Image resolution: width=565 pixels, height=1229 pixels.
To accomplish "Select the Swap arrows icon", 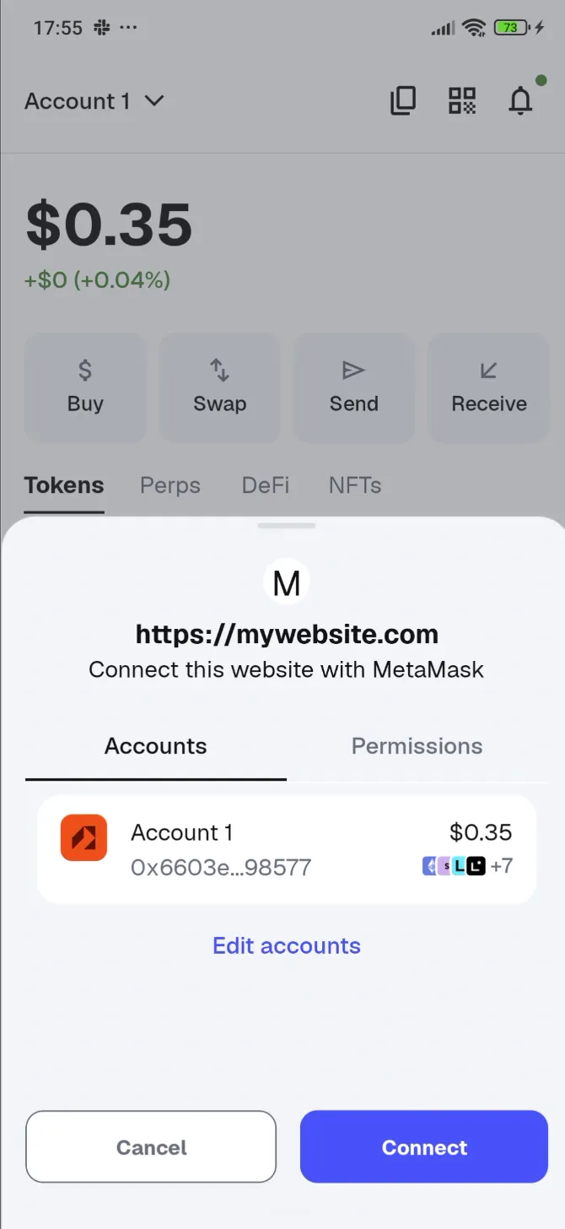I will point(219,369).
